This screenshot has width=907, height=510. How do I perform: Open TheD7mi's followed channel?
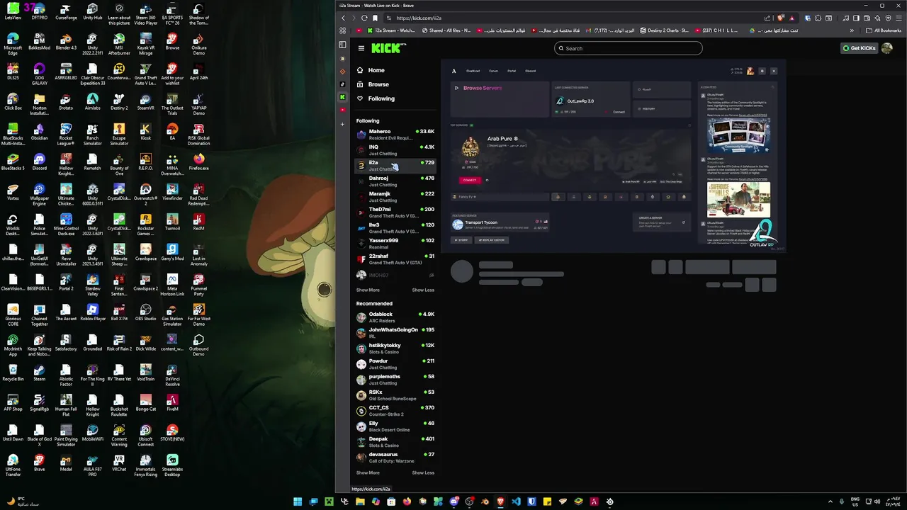395,212
